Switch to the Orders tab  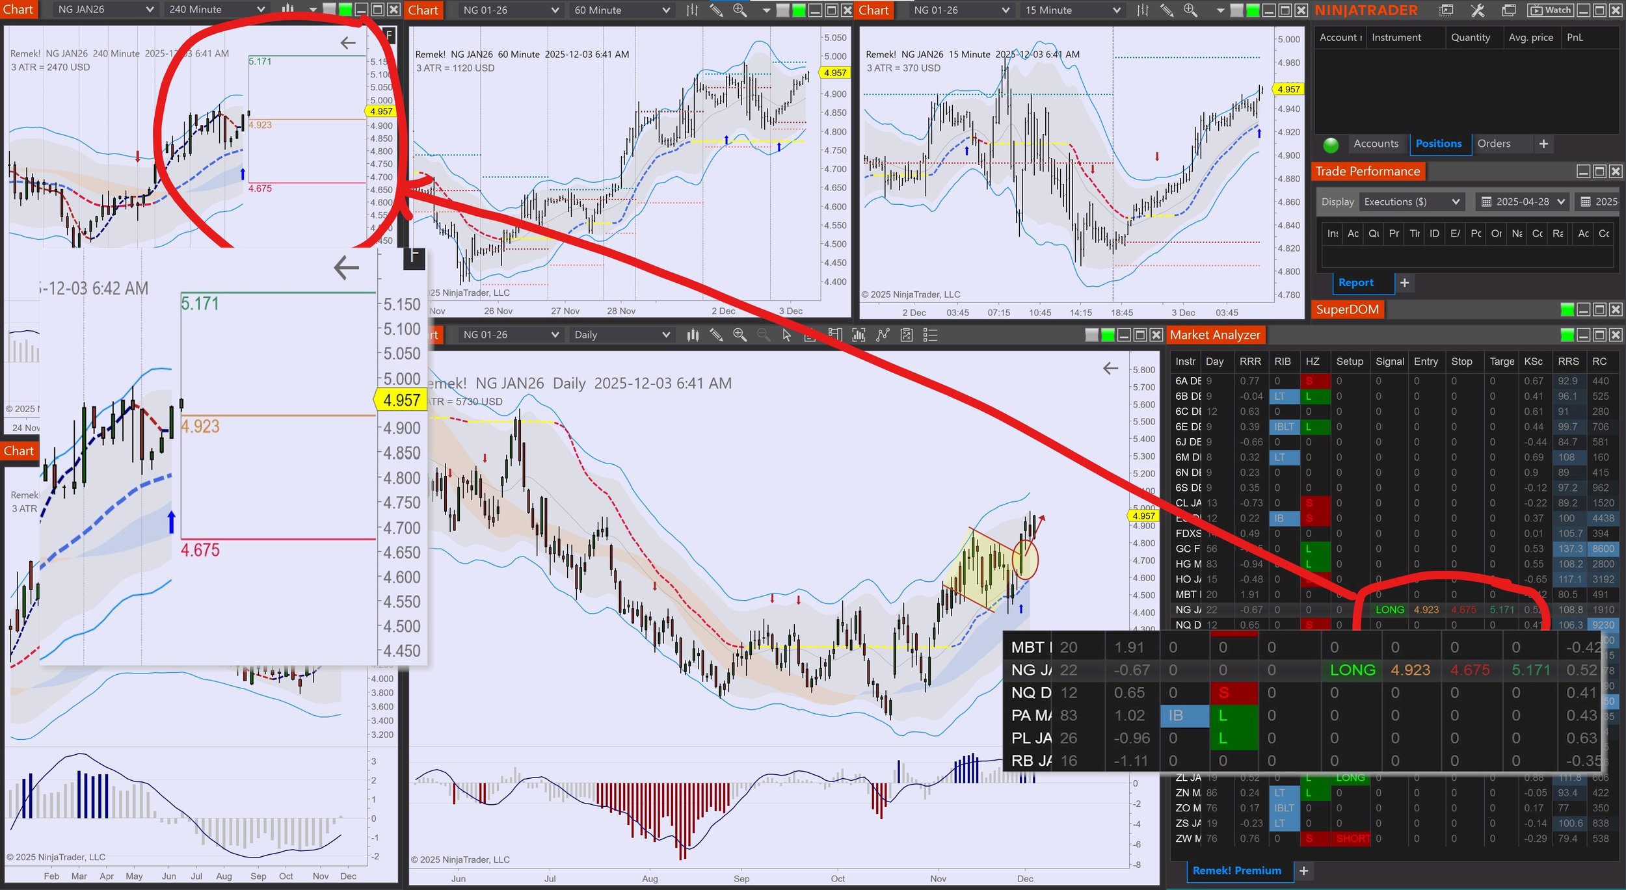(1493, 144)
